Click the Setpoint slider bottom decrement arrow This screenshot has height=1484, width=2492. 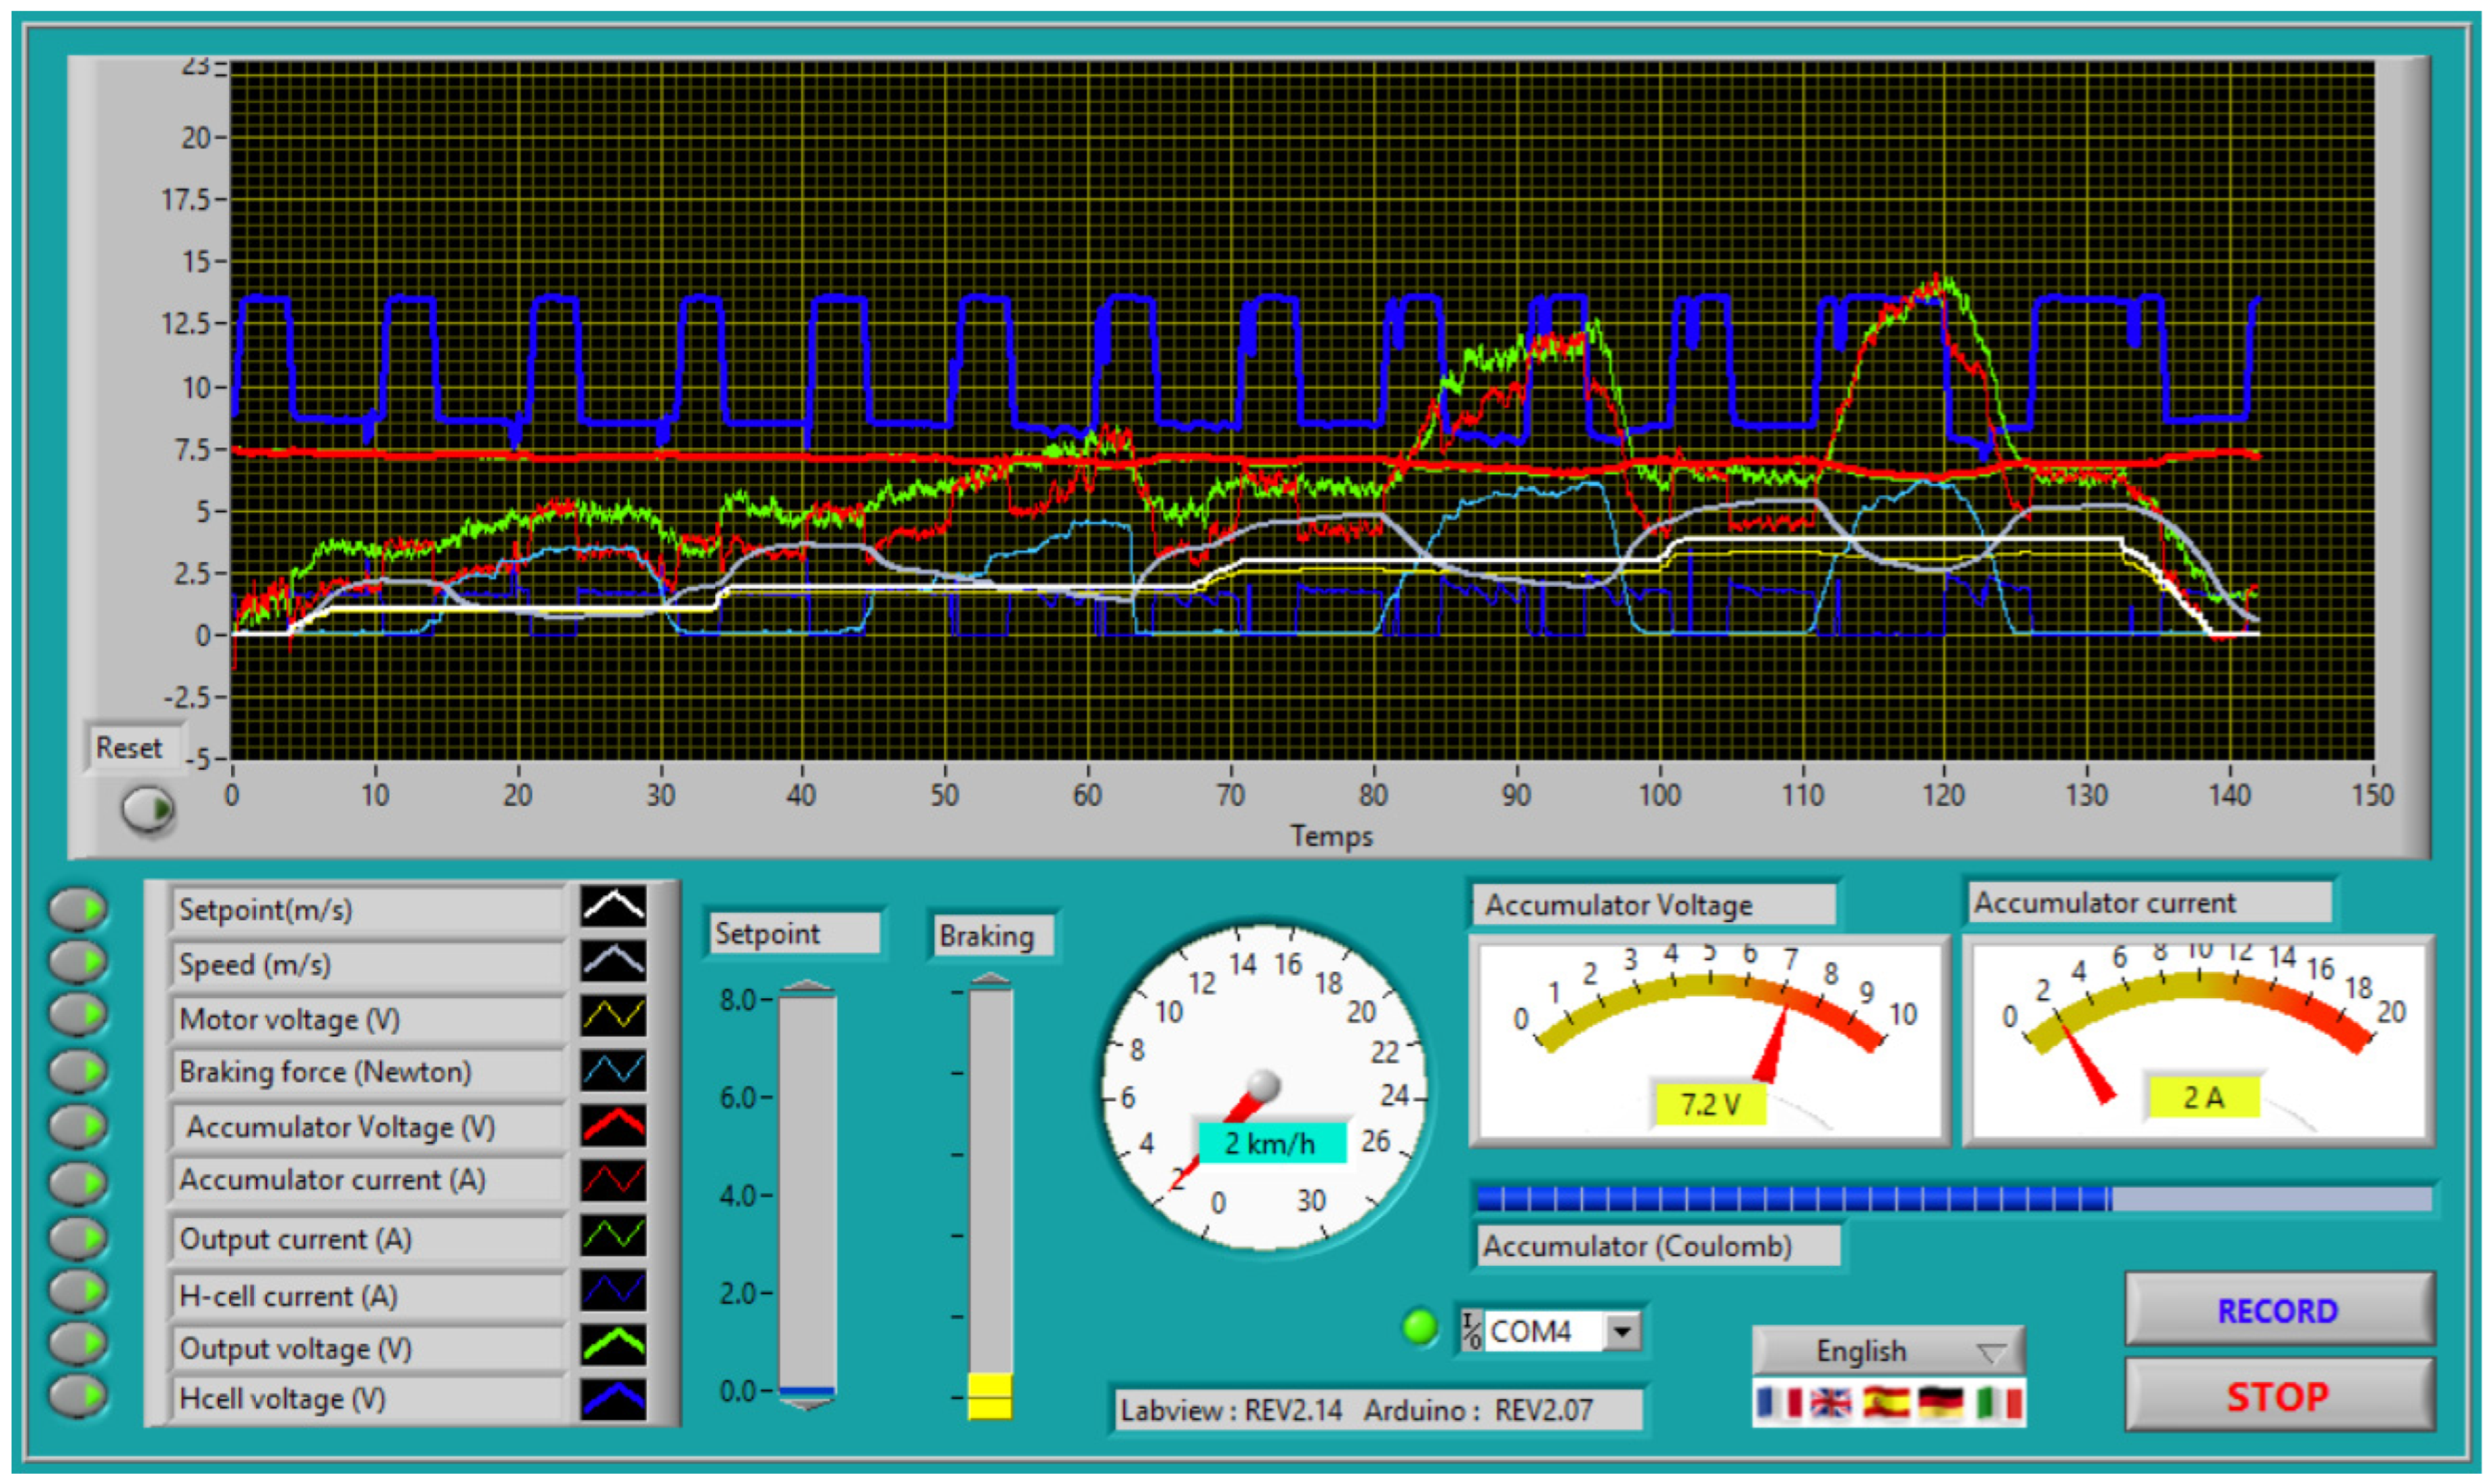(807, 1404)
